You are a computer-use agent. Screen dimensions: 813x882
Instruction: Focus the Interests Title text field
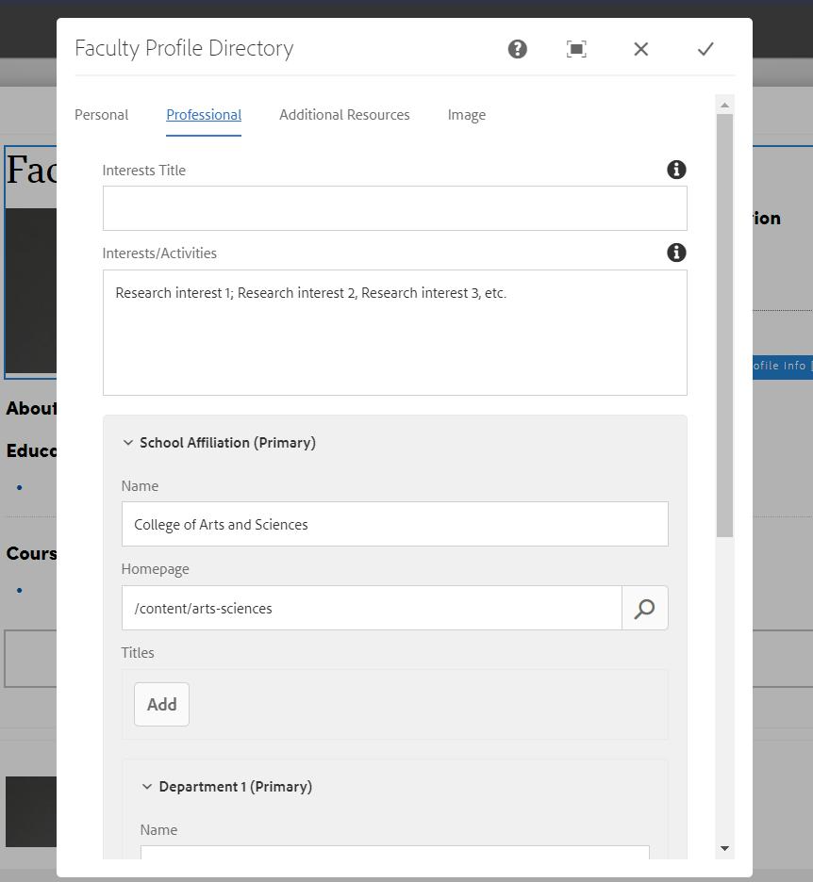394,208
